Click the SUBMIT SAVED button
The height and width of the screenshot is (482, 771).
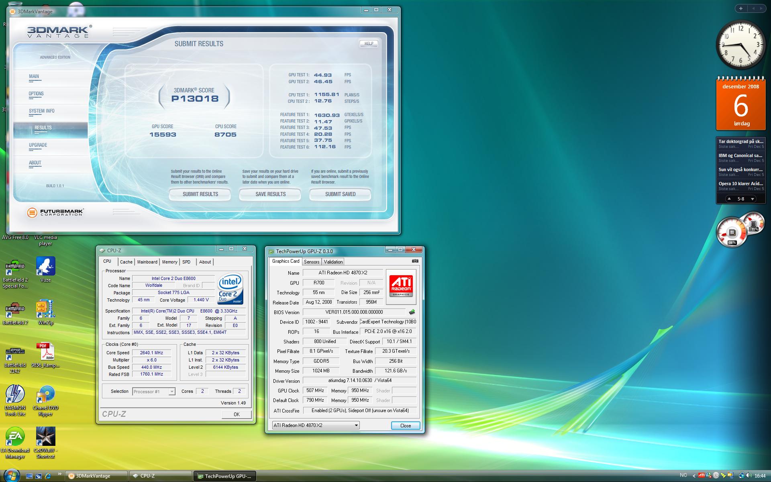point(340,194)
